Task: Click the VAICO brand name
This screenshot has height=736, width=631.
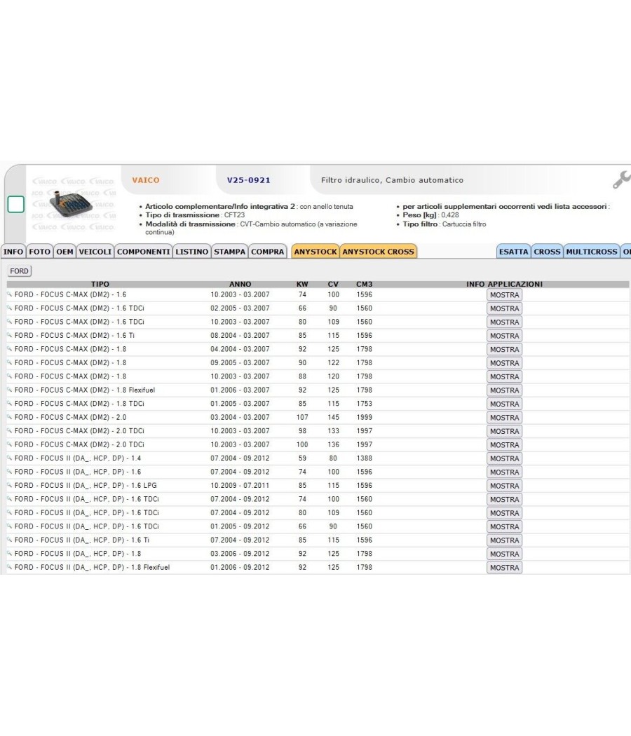Action: coord(146,180)
